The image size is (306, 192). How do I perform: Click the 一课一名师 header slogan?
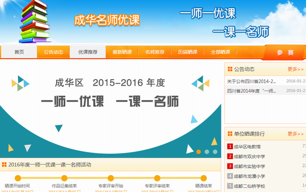[x=241, y=32]
